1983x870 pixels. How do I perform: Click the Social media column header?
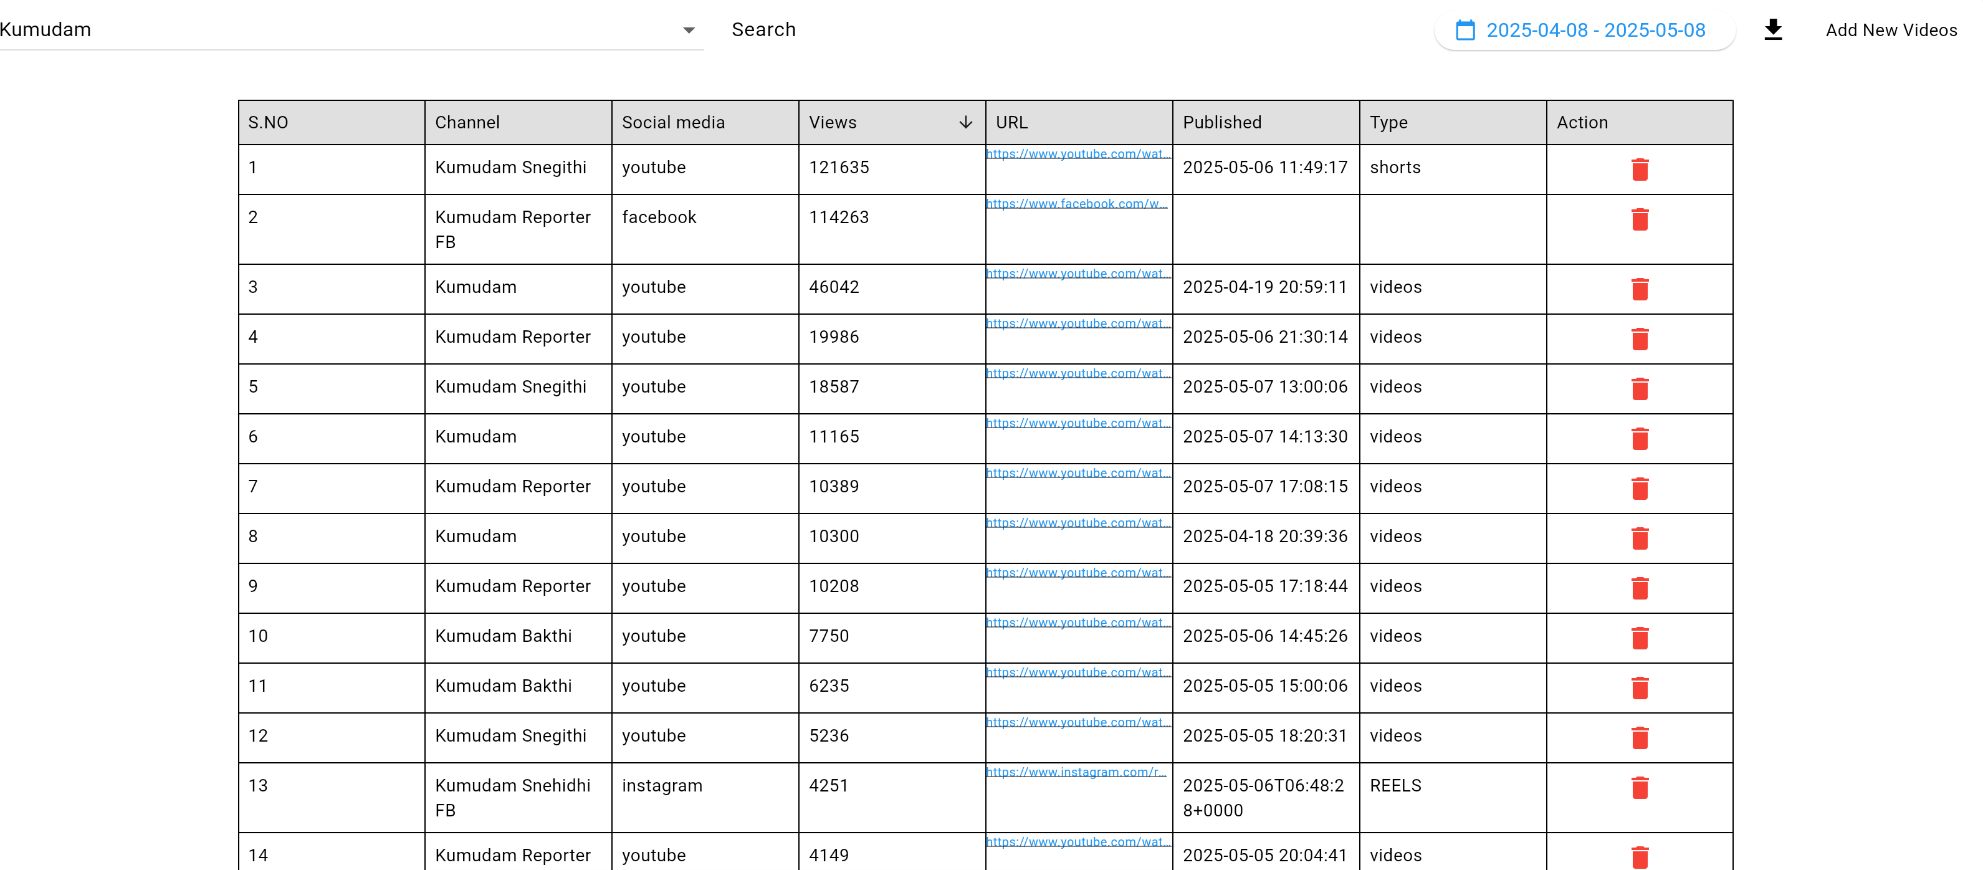pyautogui.click(x=705, y=122)
